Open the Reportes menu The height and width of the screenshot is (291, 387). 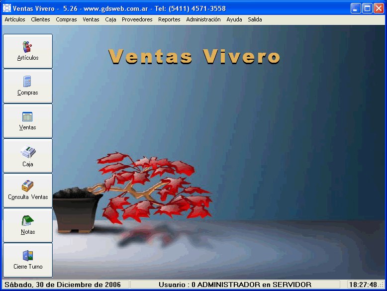[169, 19]
